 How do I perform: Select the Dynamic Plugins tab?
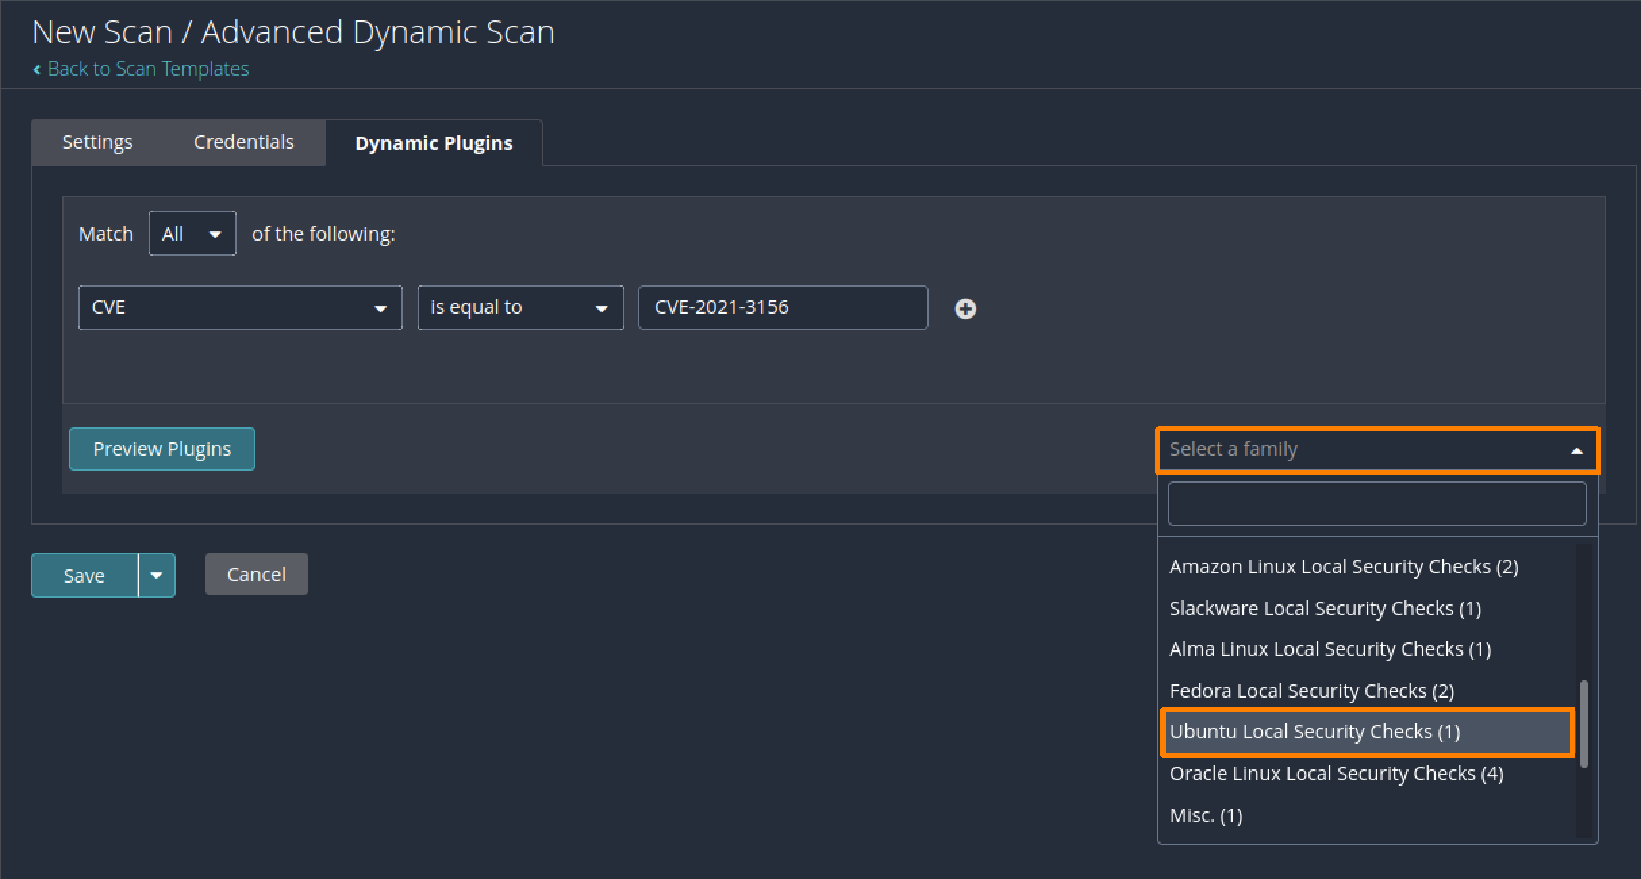pyautogui.click(x=434, y=143)
